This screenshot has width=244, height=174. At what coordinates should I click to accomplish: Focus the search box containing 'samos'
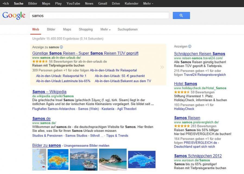point(99,15)
